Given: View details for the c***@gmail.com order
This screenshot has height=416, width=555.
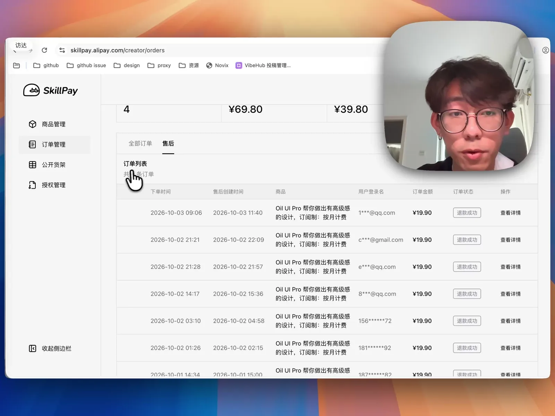Looking at the screenshot, I should click(x=510, y=240).
